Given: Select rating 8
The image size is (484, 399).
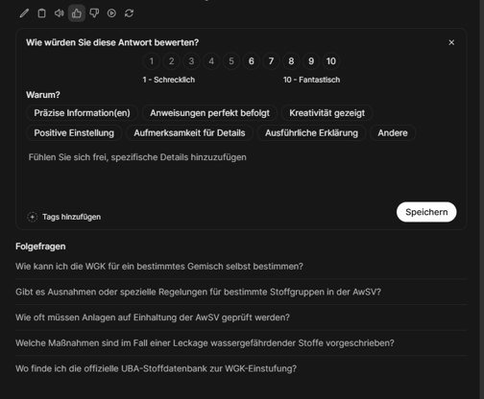Looking at the screenshot, I should click(291, 61).
